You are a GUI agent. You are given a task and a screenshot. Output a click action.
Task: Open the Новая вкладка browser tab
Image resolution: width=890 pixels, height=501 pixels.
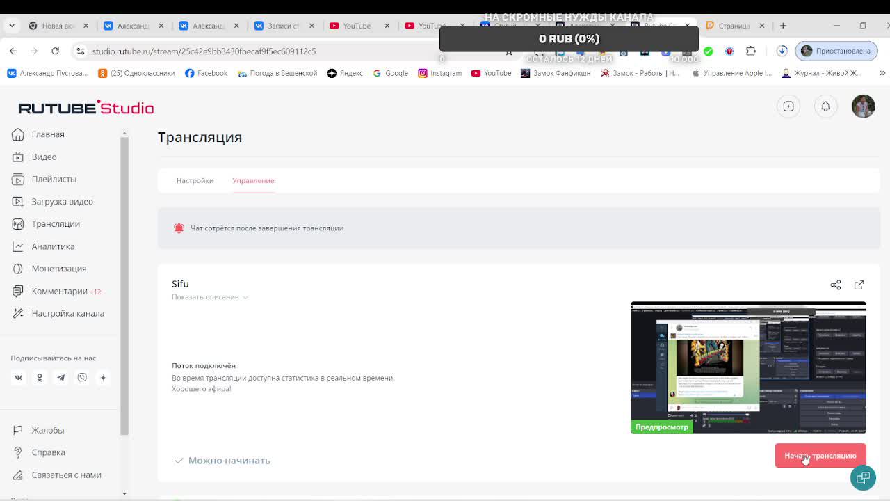coord(58,26)
